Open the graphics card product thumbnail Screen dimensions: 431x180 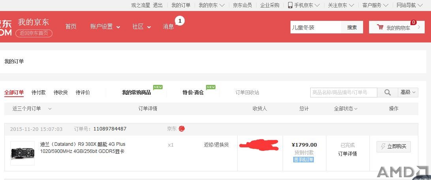(22, 153)
